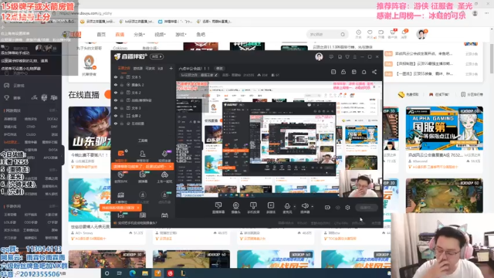
Task: Click the mode switch pill beside logo
Action: pos(157,56)
